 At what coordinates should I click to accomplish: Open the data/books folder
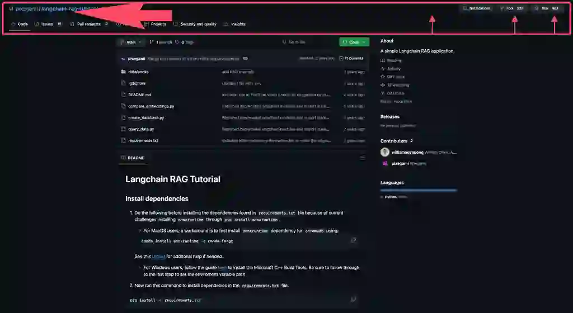pos(138,72)
